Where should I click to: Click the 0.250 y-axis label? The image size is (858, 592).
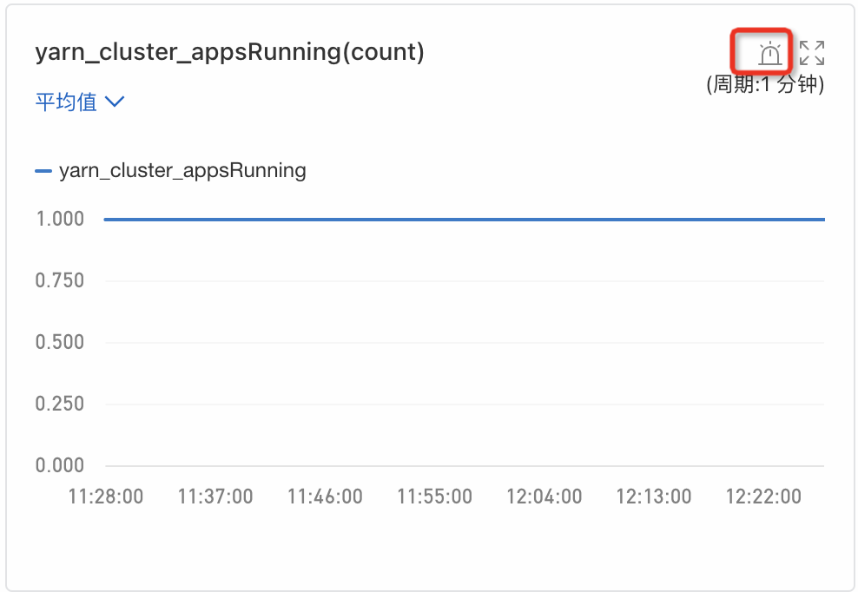tap(60, 404)
